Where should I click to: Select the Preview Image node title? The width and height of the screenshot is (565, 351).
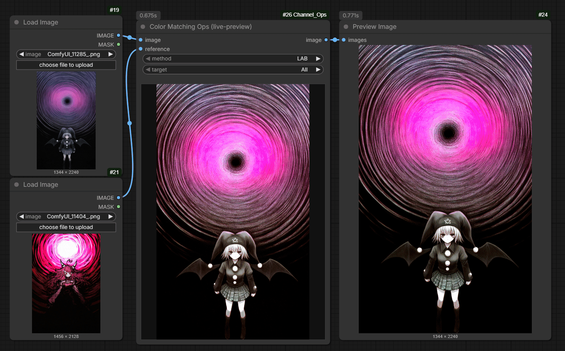click(x=375, y=26)
